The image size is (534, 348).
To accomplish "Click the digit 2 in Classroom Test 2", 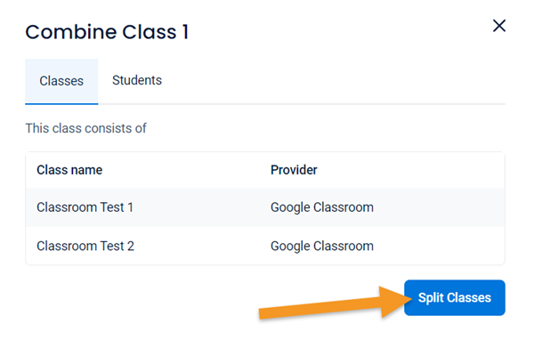I will click(x=131, y=246).
